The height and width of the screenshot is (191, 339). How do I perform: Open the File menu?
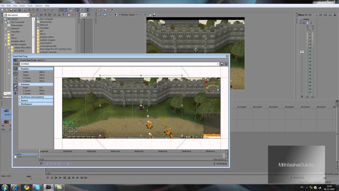(3, 6)
